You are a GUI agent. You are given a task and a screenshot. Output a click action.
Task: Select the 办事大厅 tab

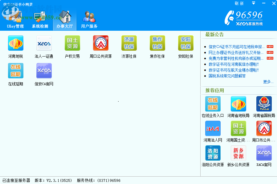[65, 20]
